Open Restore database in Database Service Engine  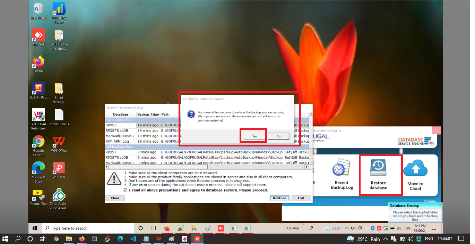[378, 175]
